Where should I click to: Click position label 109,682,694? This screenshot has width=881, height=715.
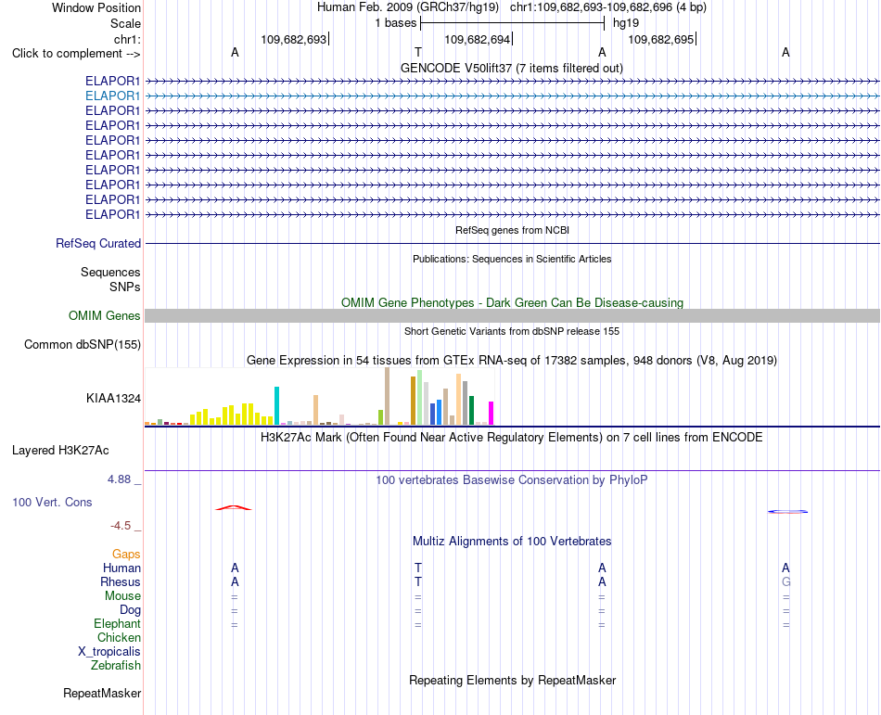pyautogui.click(x=478, y=39)
